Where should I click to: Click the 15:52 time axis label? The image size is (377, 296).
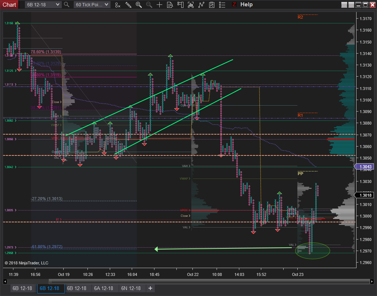[261, 274]
